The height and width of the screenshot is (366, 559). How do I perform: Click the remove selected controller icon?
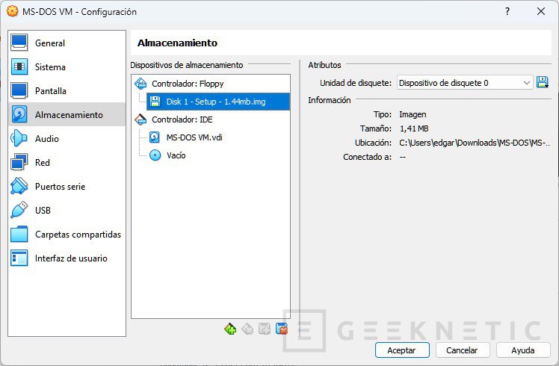tap(247, 329)
